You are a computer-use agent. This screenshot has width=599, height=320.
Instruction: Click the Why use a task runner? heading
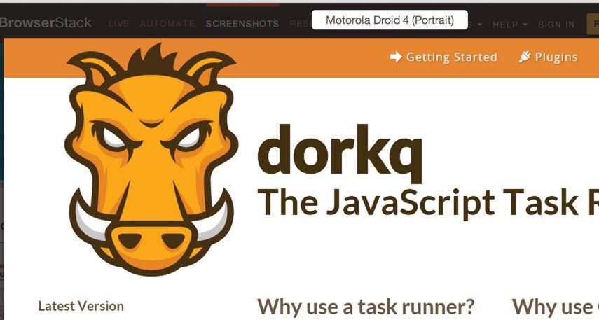click(x=366, y=306)
